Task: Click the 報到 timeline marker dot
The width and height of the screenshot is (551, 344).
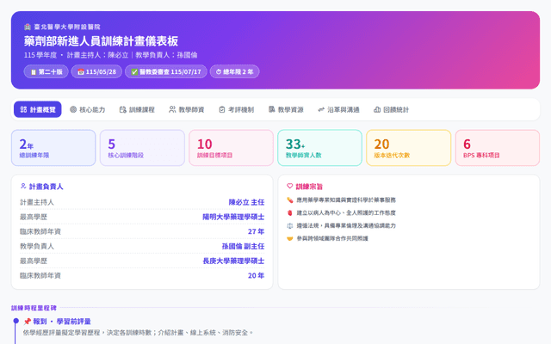Action: click(x=15, y=321)
